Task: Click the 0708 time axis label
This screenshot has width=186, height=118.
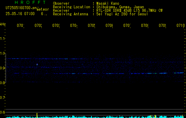Action: pos(145,25)
